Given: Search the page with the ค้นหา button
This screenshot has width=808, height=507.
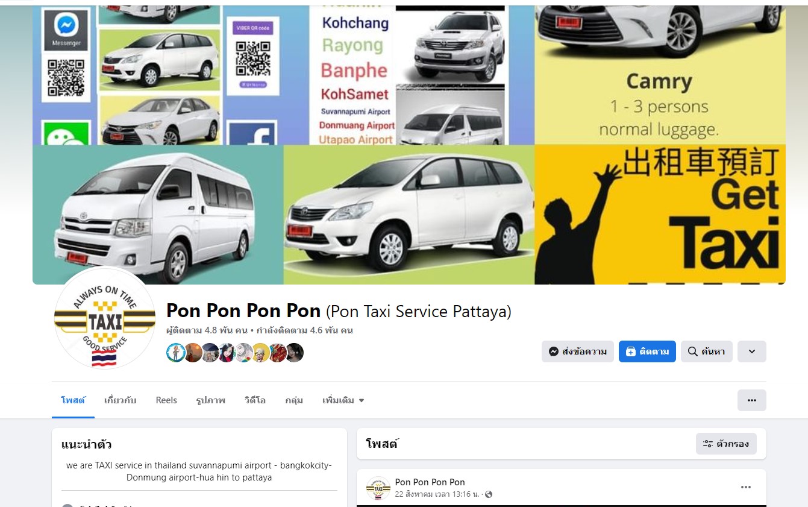Looking at the screenshot, I should pyautogui.click(x=707, y=351).
